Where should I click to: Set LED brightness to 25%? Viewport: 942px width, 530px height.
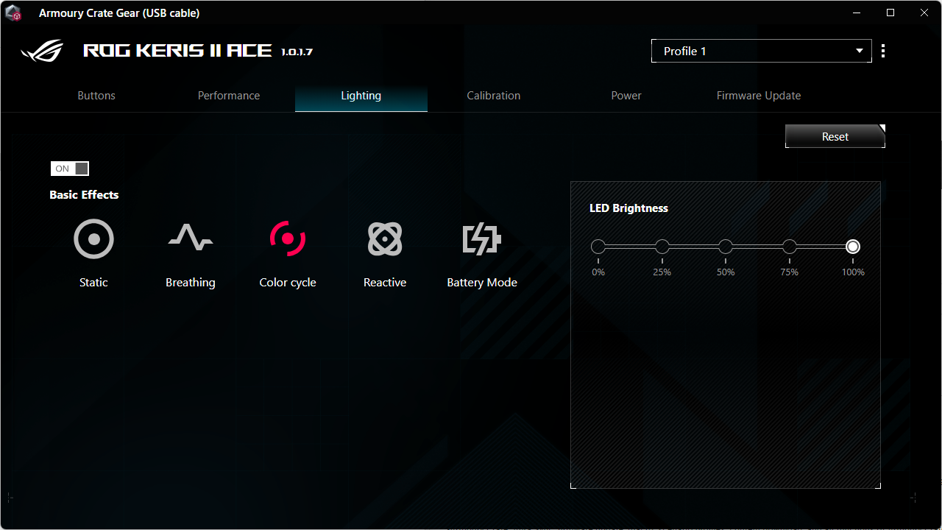[x=662, y=247]
